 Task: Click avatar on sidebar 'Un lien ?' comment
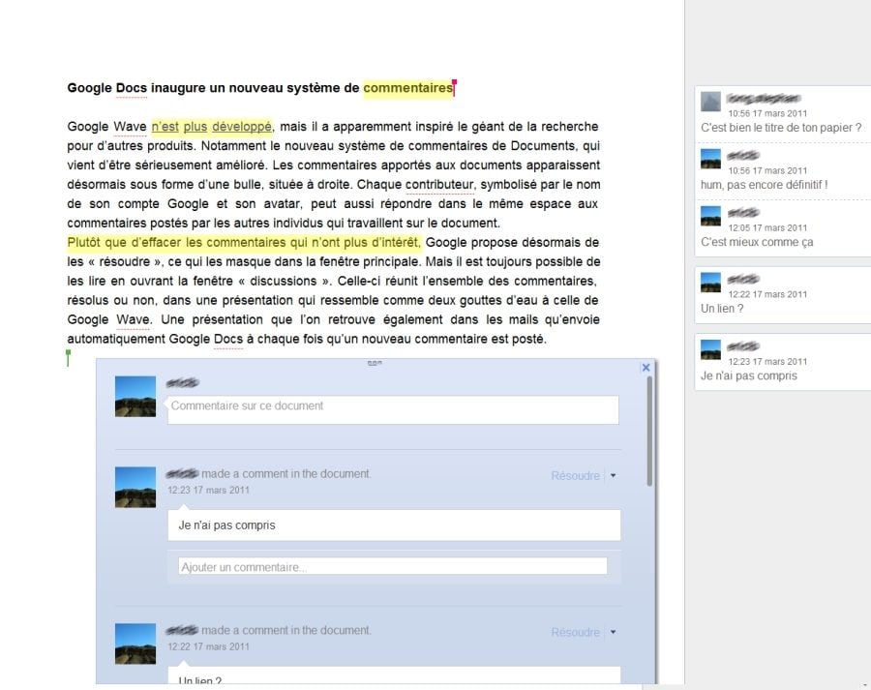click(710, 283)
